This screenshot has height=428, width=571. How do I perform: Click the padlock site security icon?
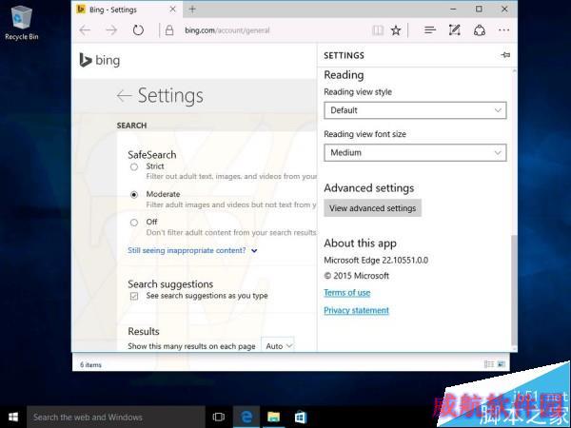169,30
